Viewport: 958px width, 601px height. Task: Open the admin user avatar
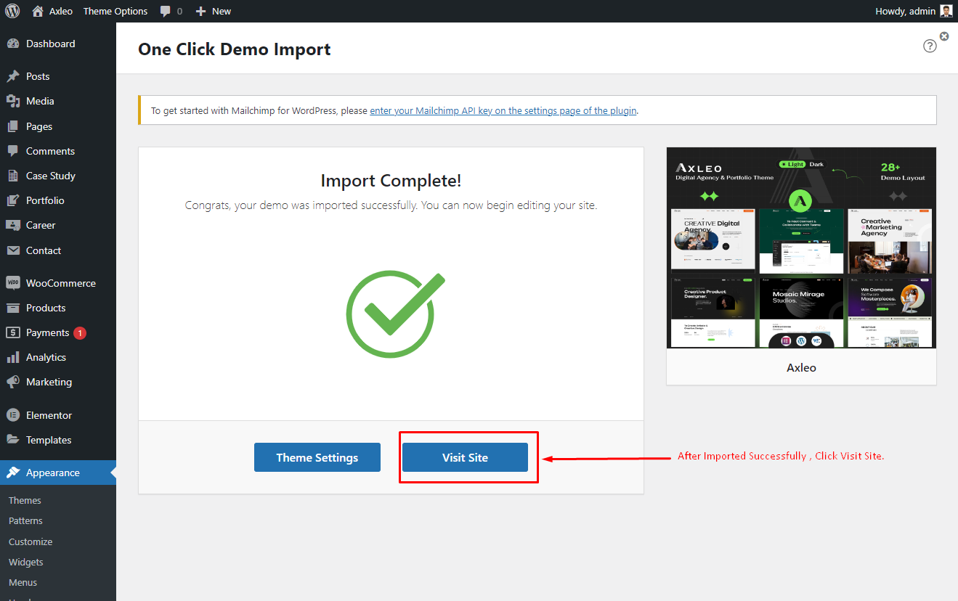pos(946,11)
